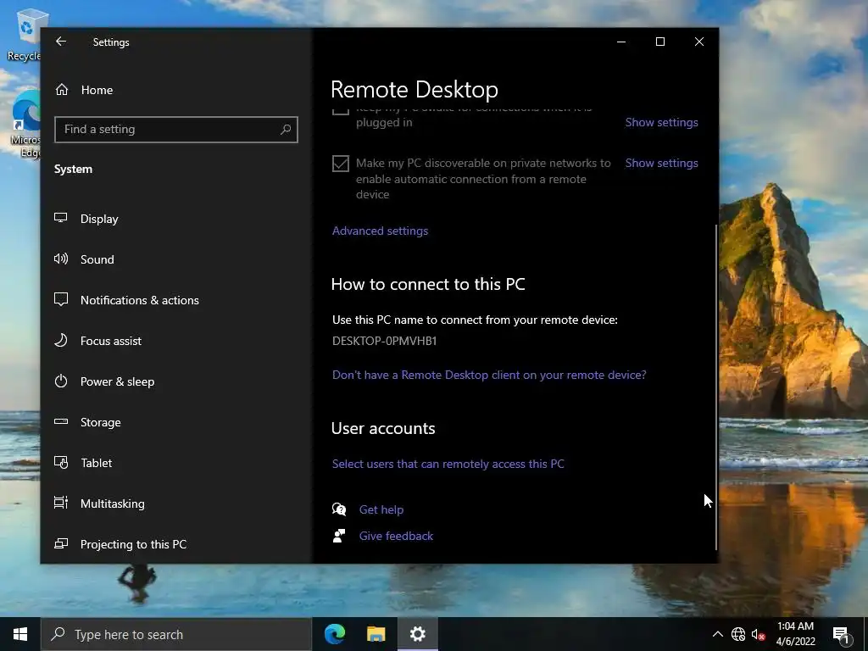Click Show settings next to plugged in
Screen dimensions: 868x651
tap(661, 122)
